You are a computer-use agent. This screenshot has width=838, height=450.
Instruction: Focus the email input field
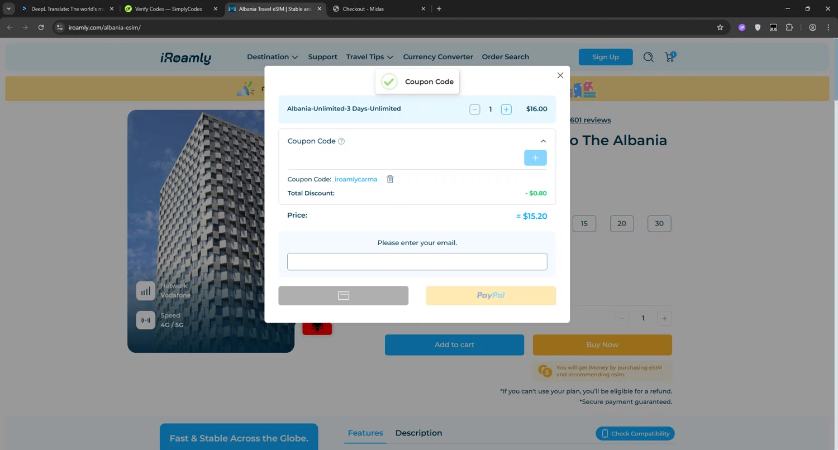click(x=417, y=261)
